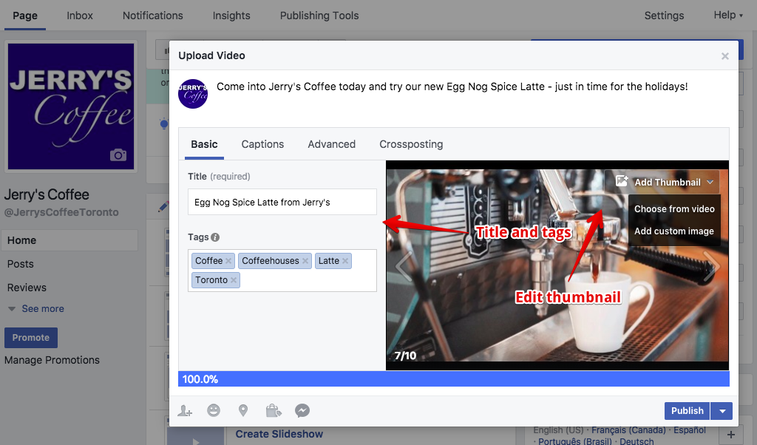This screenshot has height=445, width=757.
Task: Open Publishing Tools
Action: 319,16
